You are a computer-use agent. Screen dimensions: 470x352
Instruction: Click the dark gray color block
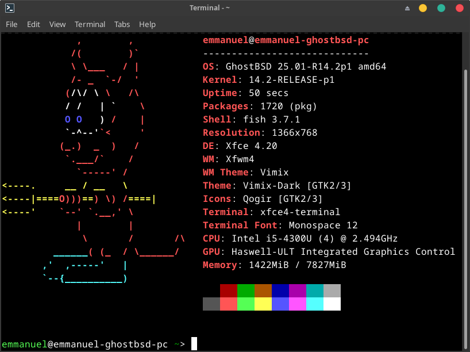click(211, 304)
